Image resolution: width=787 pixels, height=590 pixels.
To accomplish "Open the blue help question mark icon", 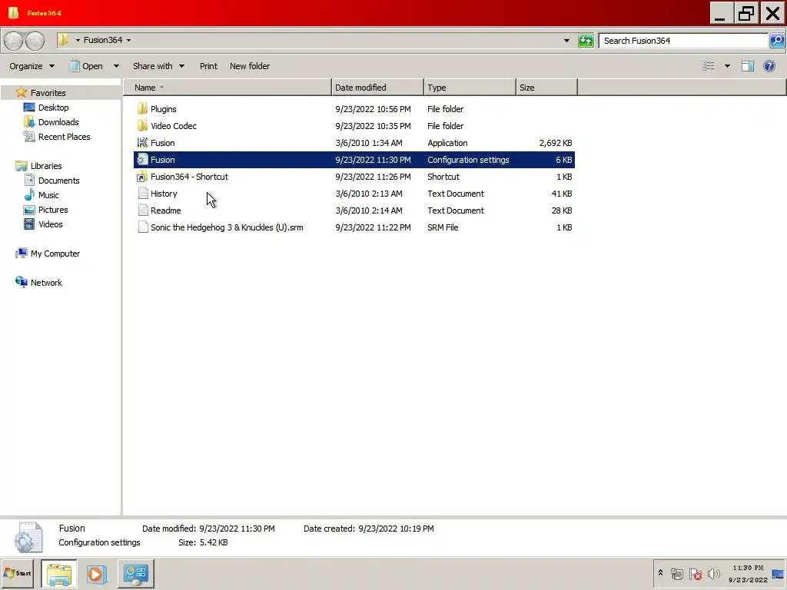I will [x=769, y=66].
